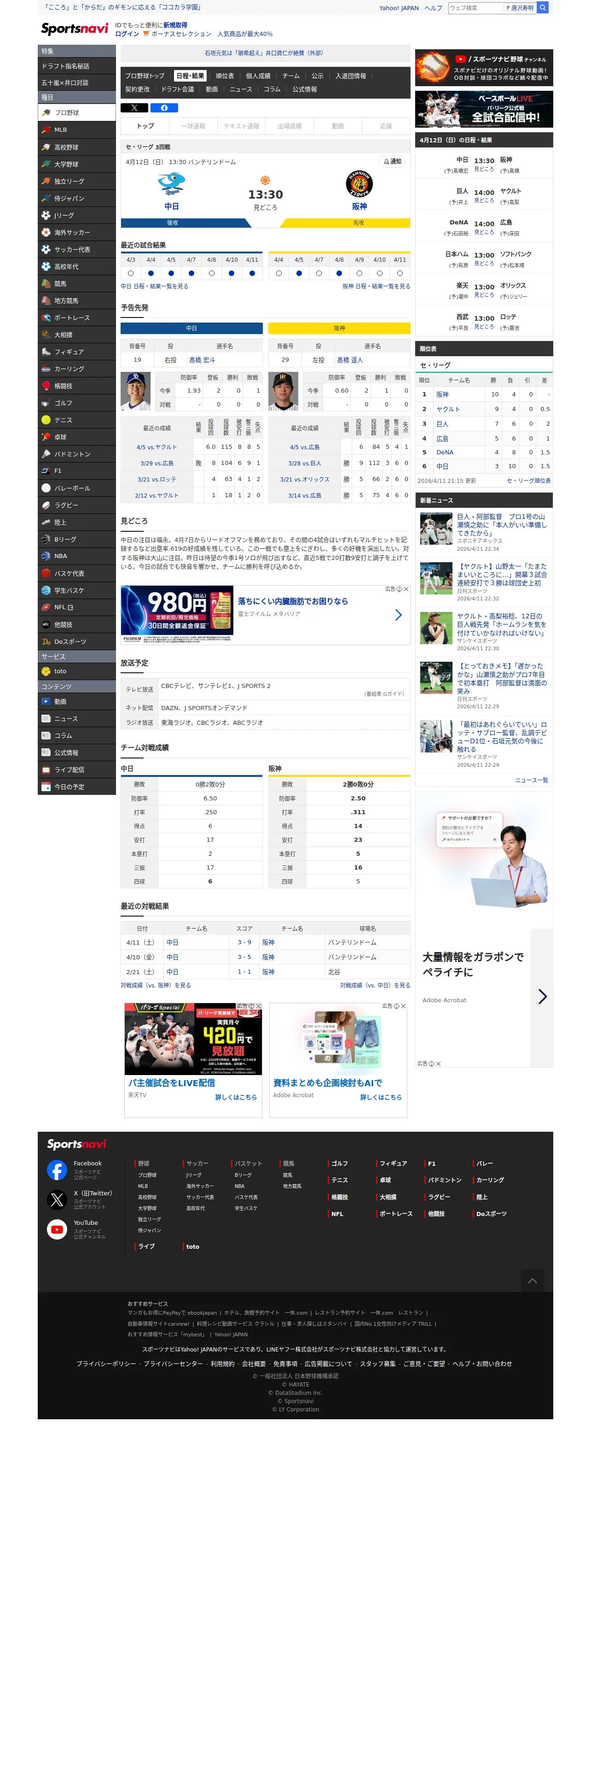Open ゴルフ in the left sidebar
The width and height of the screenshot is (591, 1775).
point(76,403)
